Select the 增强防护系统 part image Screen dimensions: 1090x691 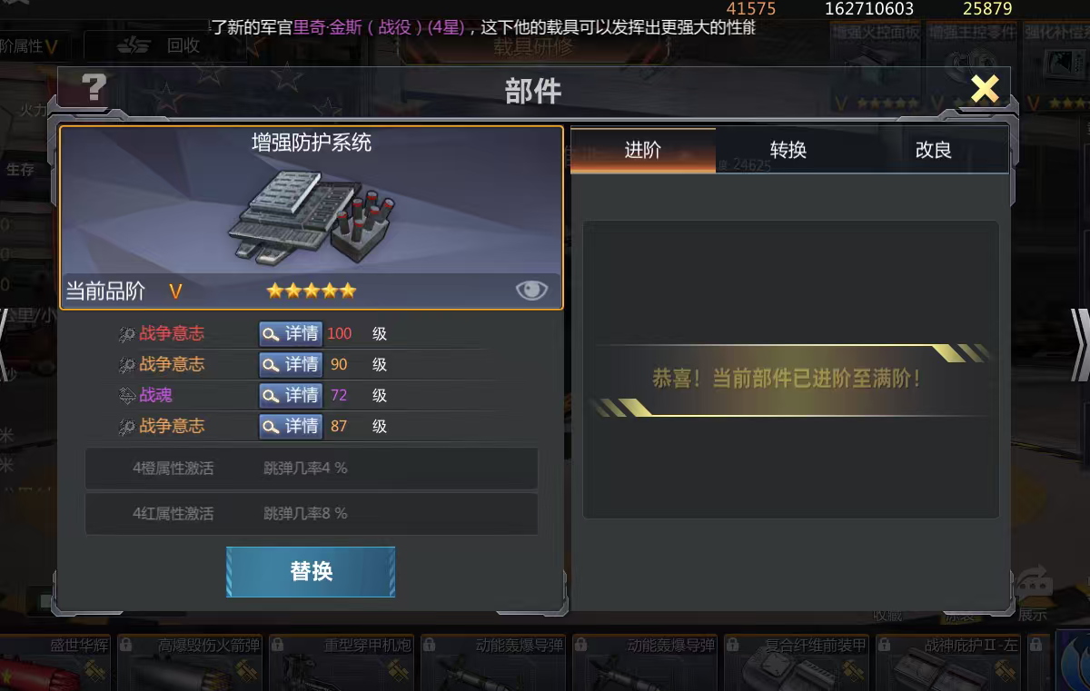pyautogui.click(x=312, y=216)
